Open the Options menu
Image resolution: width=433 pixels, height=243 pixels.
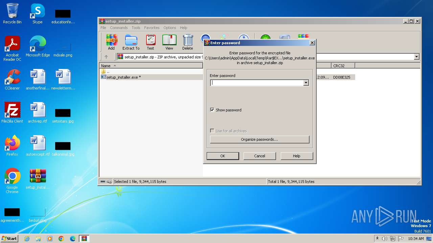pos(170,28)
